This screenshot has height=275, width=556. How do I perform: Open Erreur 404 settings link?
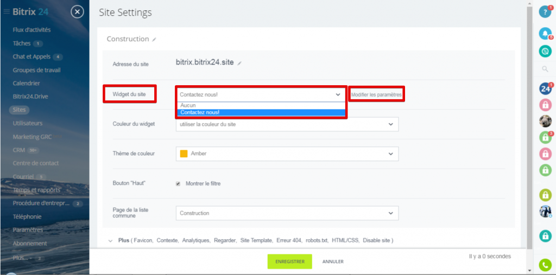(x=289, y=240)
